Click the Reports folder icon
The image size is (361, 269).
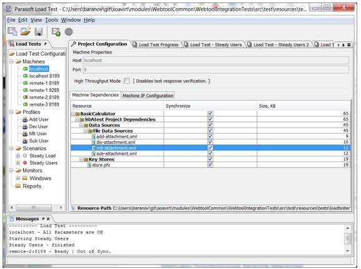pos(18,186)
